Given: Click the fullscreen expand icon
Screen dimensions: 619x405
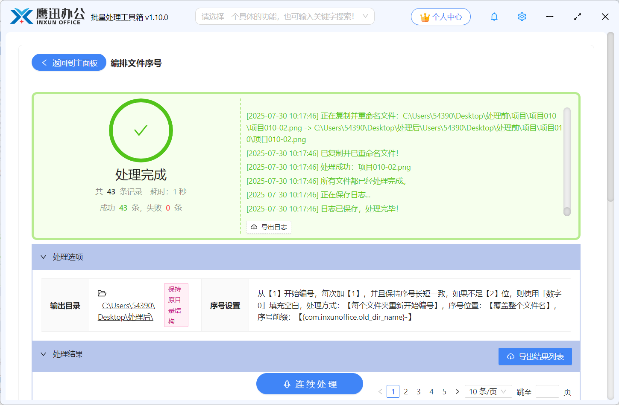Looking at the screenshot, I should tap(577, 17).
